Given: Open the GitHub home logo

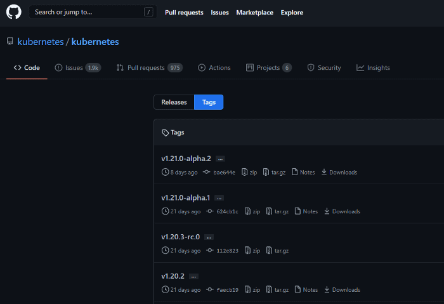Looking at the screenshot, I should point(13,12).
